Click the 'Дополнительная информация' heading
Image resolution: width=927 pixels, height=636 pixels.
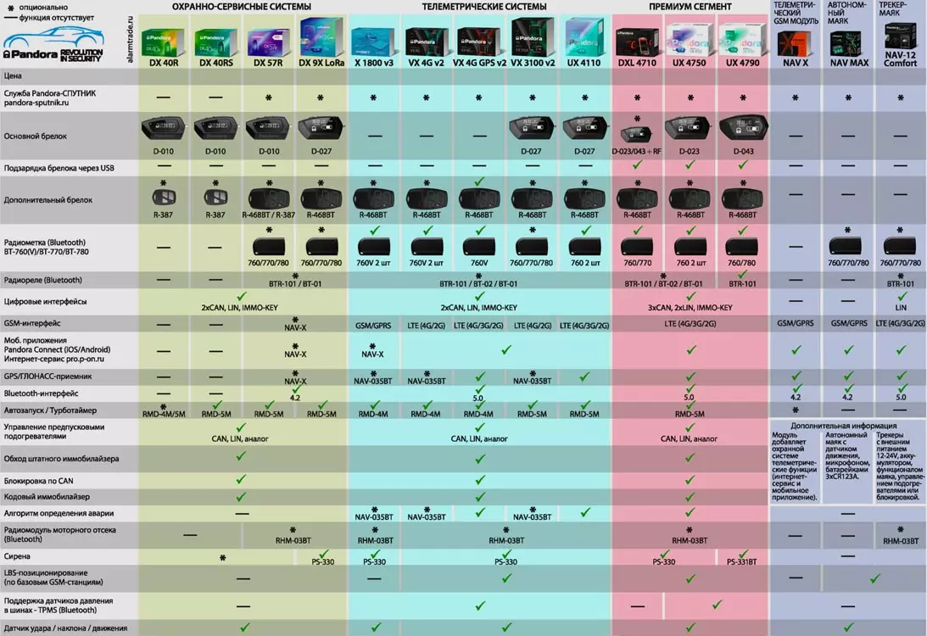pos(844,426)
